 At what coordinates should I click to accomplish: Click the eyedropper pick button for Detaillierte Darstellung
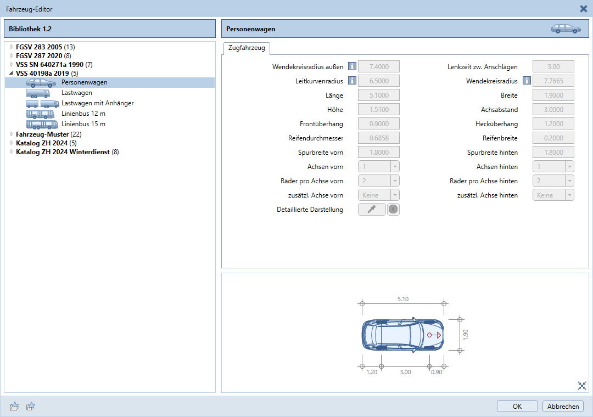pyautogui.click(x=372, y=210)
